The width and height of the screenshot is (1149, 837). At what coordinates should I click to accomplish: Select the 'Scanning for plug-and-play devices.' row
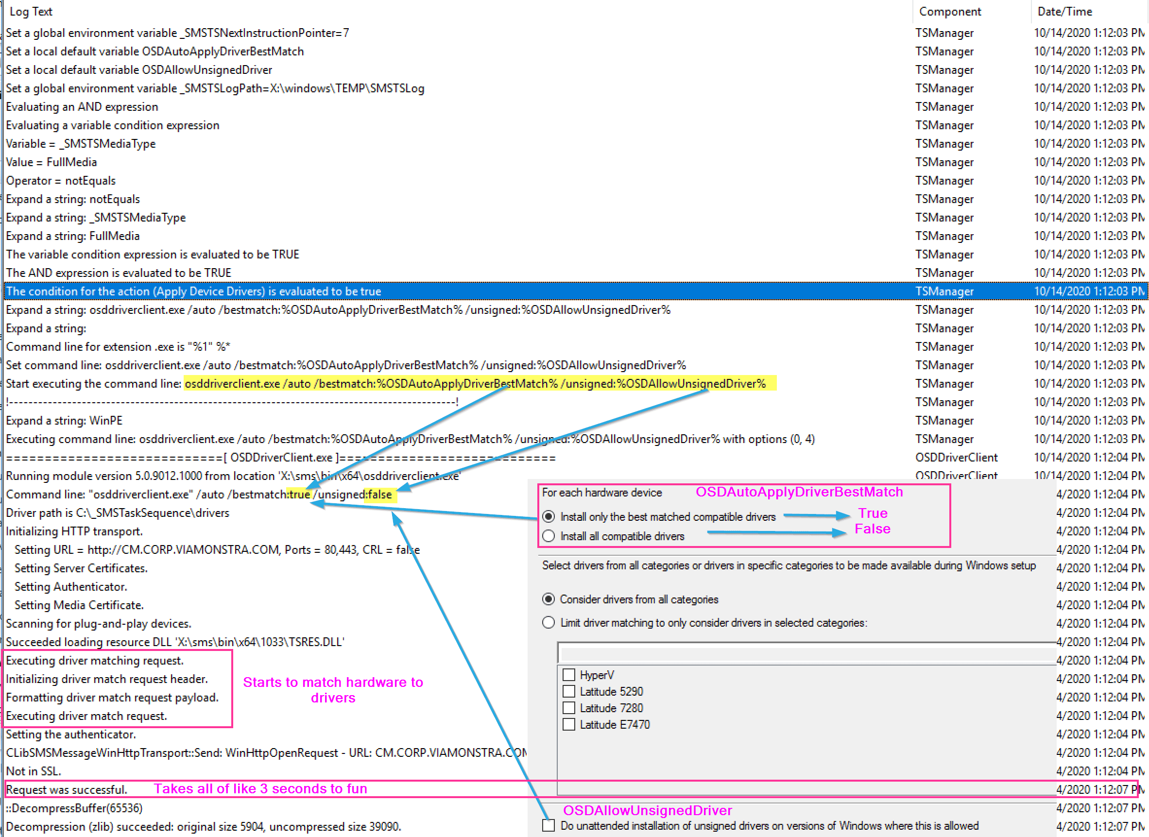[98, 623]
